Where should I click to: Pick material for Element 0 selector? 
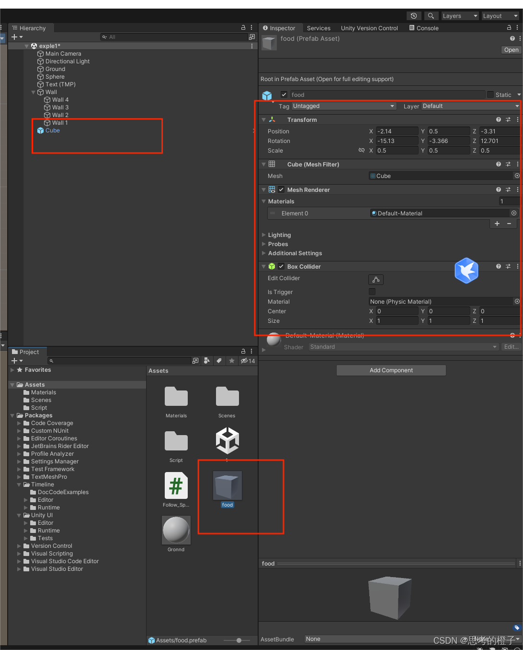[x=514, y=213]
